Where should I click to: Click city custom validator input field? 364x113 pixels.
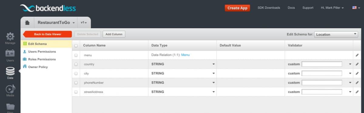322,74
